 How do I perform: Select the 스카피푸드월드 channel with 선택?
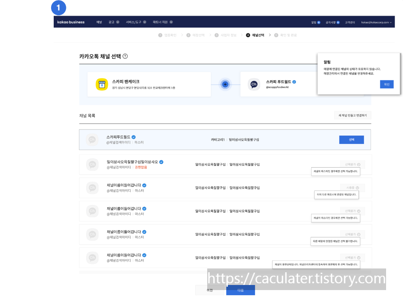tap(351, 140)
